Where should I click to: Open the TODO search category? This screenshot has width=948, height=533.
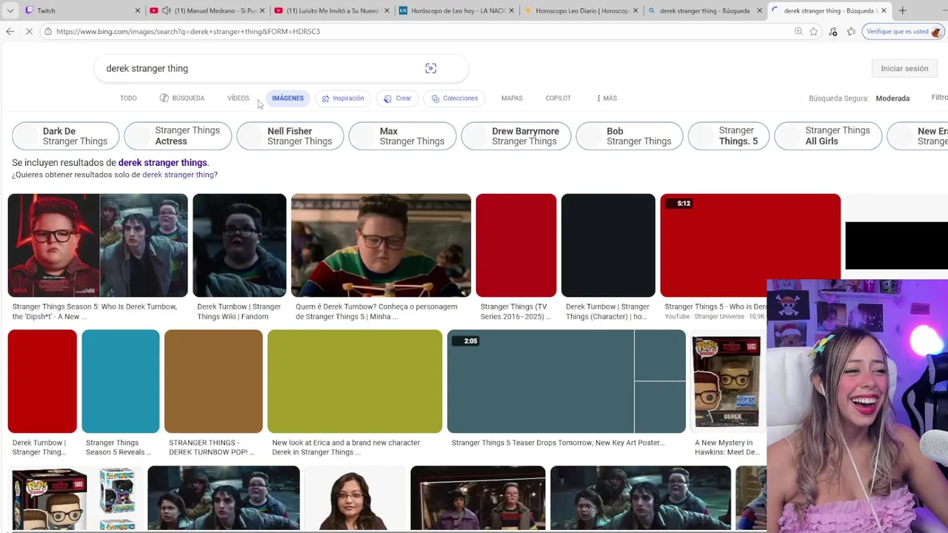tap(128, 98)
